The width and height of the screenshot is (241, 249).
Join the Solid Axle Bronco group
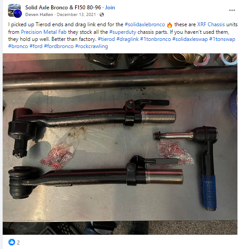pos(110,8)
